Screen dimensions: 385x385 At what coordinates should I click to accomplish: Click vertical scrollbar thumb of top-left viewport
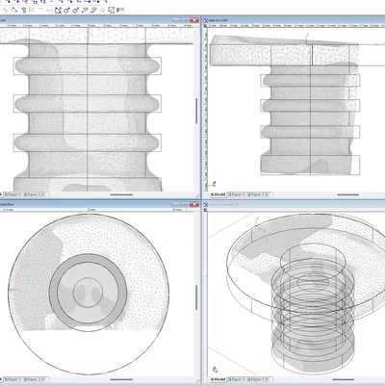pyautogui.click(x=196, y=111)
